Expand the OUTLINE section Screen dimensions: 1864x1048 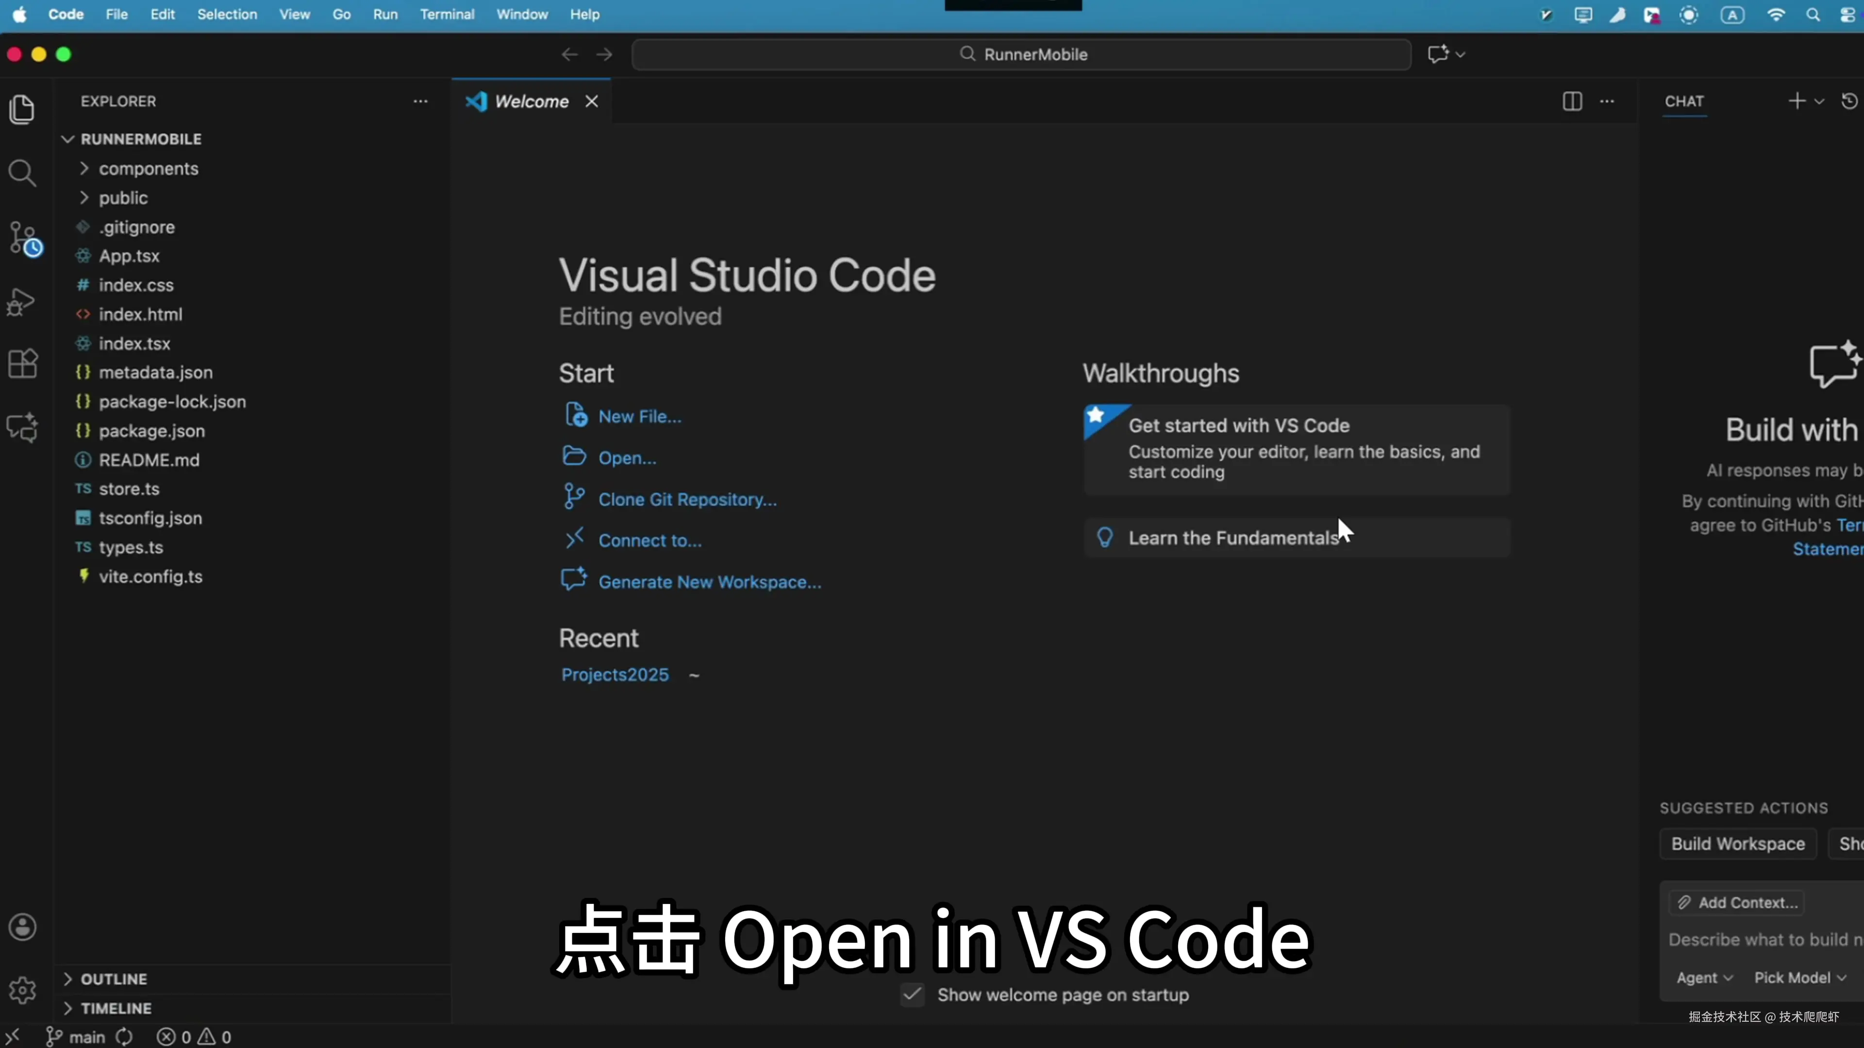coord(114,979)
